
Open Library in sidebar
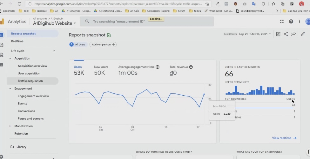tap(21, 147)
